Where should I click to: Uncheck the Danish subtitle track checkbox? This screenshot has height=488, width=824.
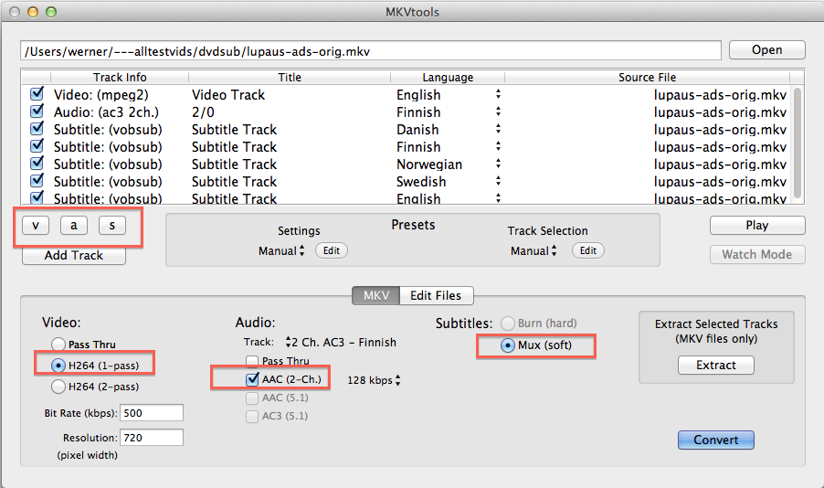point(37,129)
